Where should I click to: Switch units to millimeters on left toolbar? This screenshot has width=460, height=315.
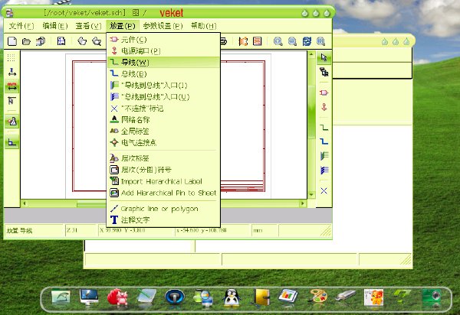click(11, 86)
